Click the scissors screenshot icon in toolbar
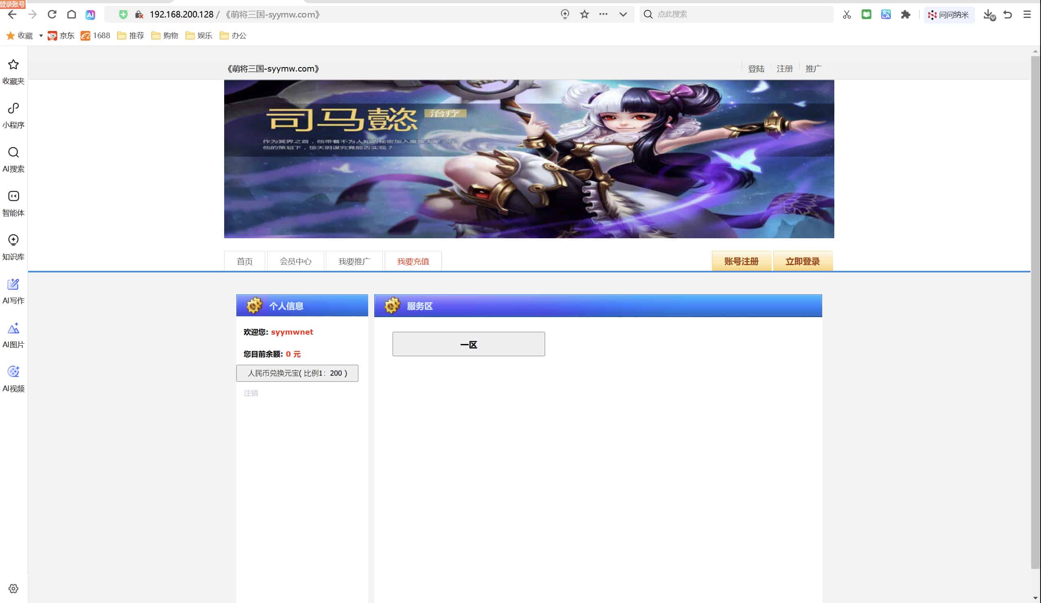Screen dimensions: 1041x603 click(x=847, y=15)
